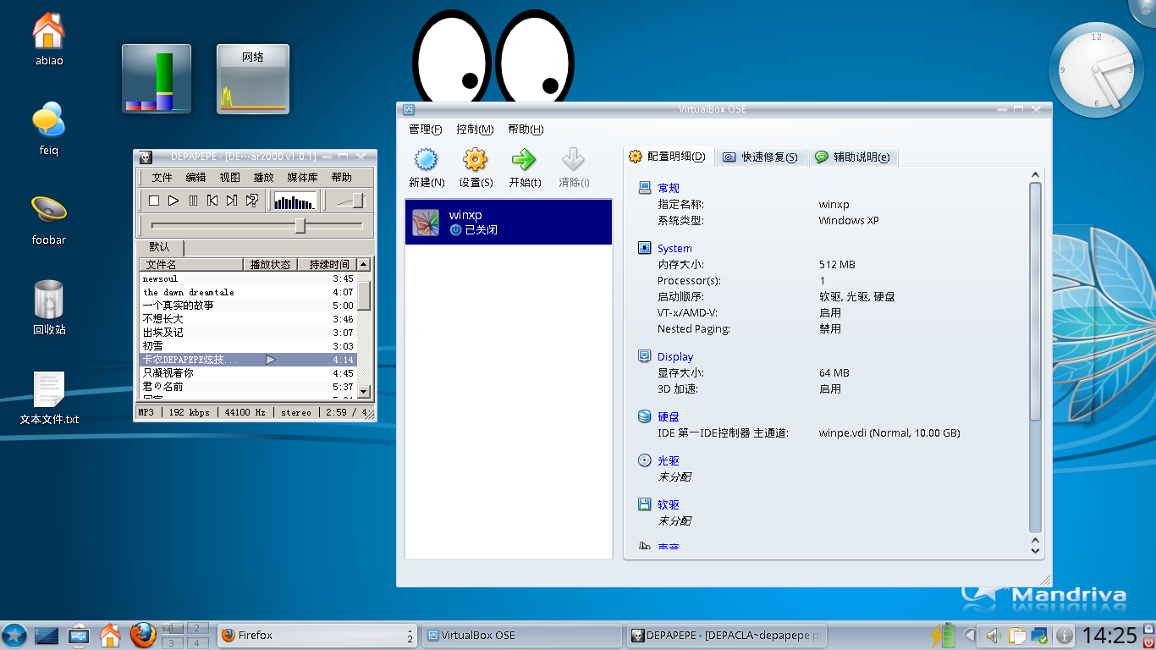Click the details panel vertical scrollbar thumb
This screenshot has width=1156, height=650.
[x=1035, y=300]
